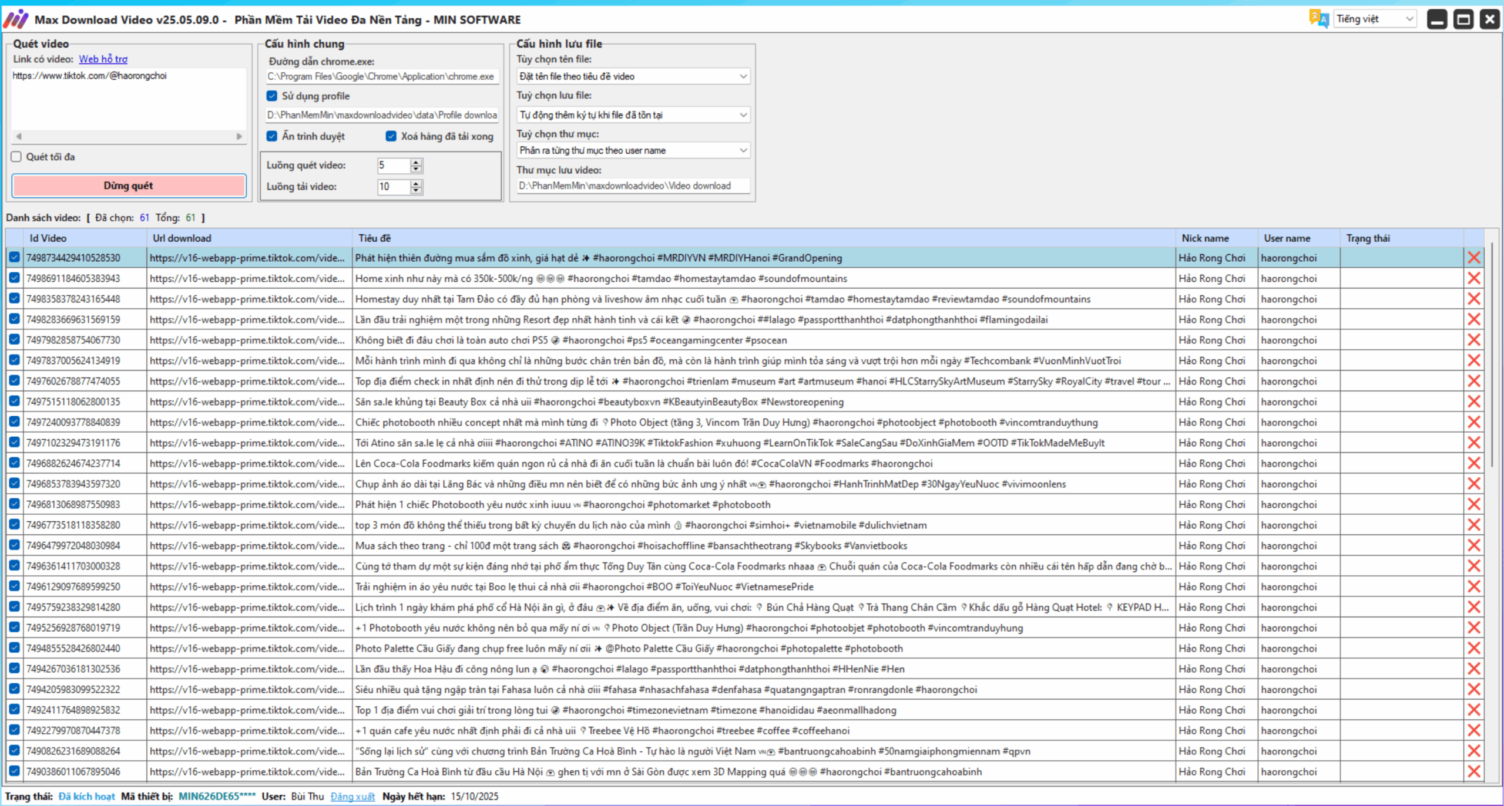Delete row 7496479972048030984 red X
1504x806 pixels.
[1473, 545]
